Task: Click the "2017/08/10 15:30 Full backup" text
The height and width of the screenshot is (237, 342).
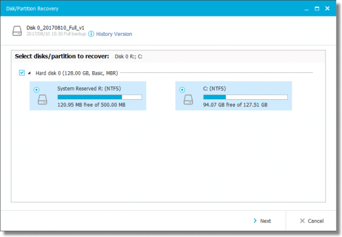Action: [56, 34]
